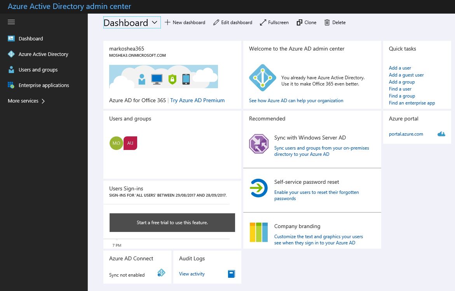Viewport: 455px width, 291px height.
Task: Click the Recommended tile heading
Action: coord(267,118)
